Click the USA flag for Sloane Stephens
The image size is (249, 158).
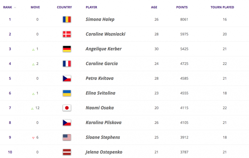click(x=67, y=137)
